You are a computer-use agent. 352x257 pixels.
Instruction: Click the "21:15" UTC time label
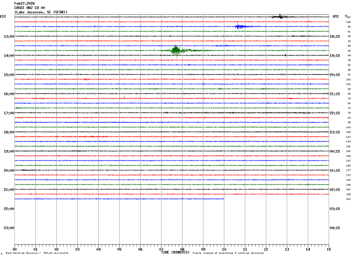tap(335, 94)
